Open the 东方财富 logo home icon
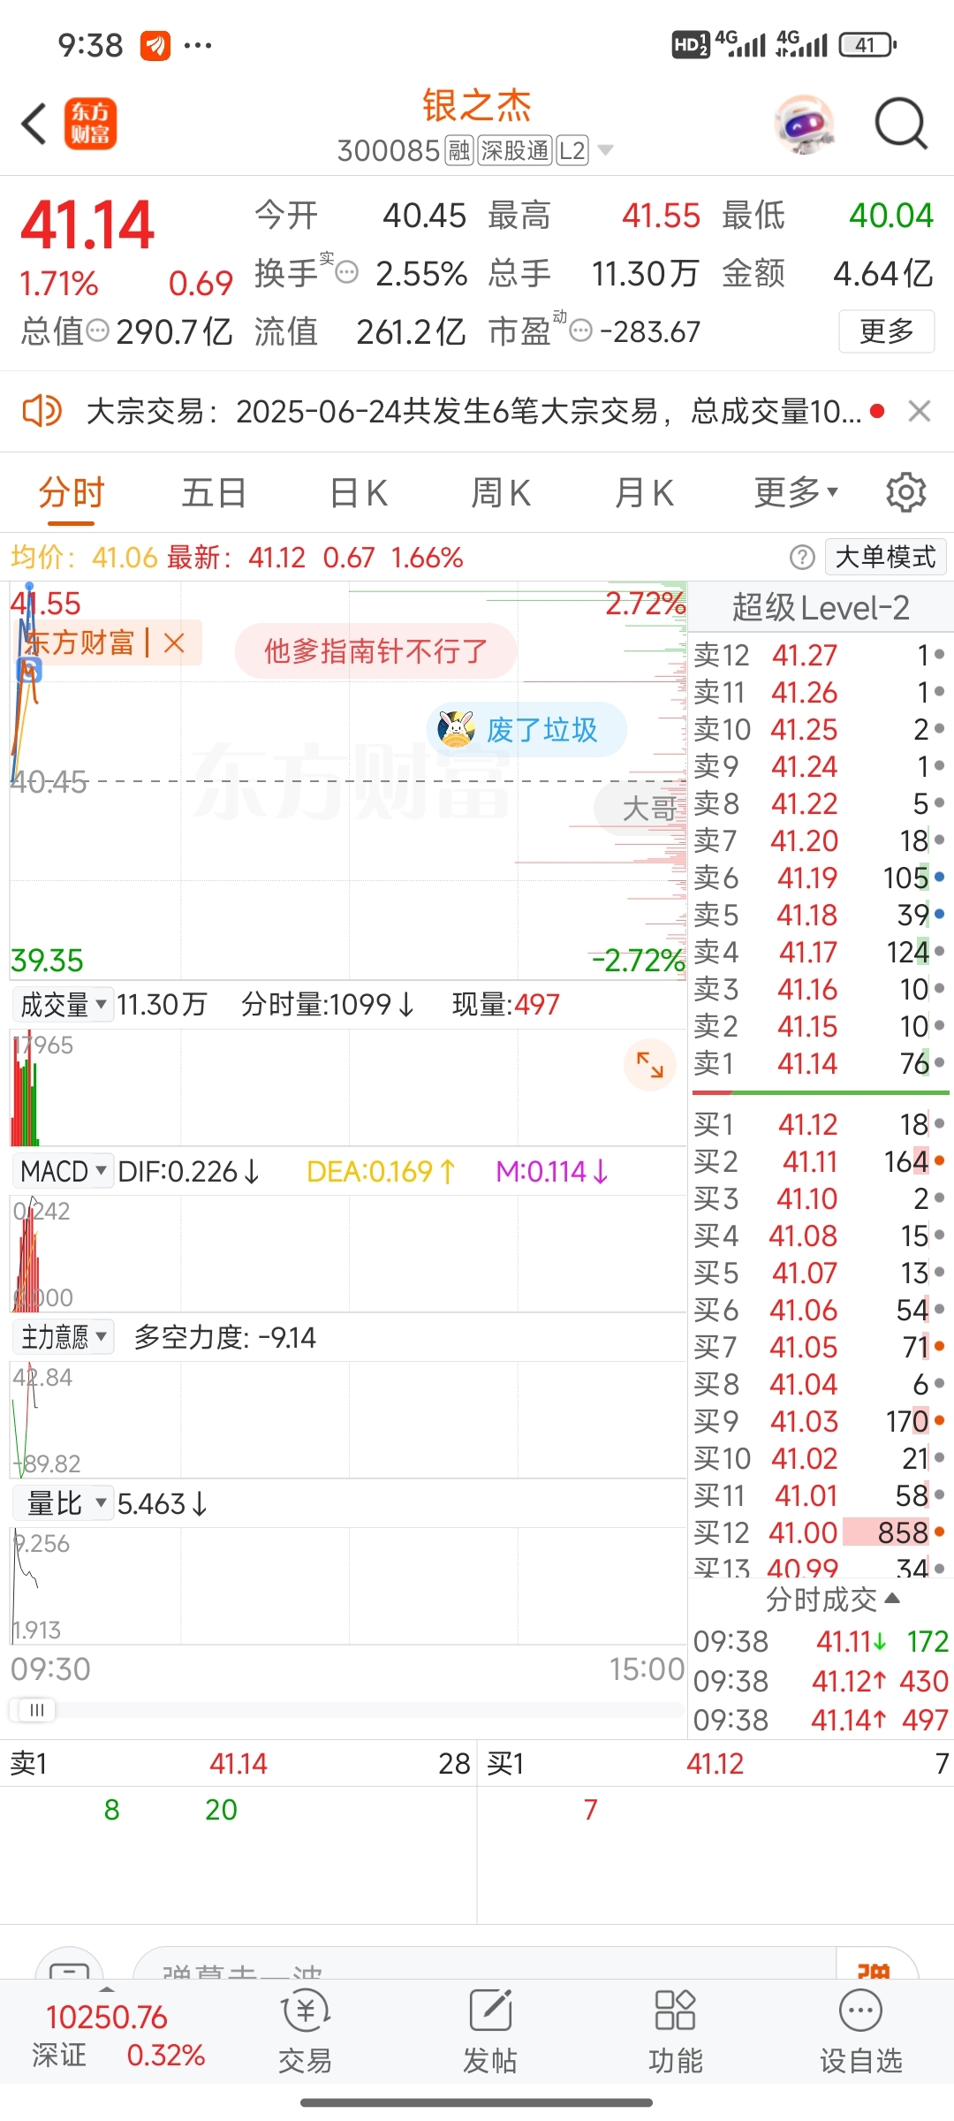This screenshot has width=954, height=2121. tap(90, 124)
